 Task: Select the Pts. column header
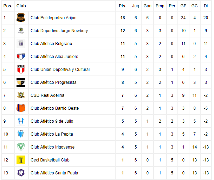pyautogui.click(x=123, y=6)
